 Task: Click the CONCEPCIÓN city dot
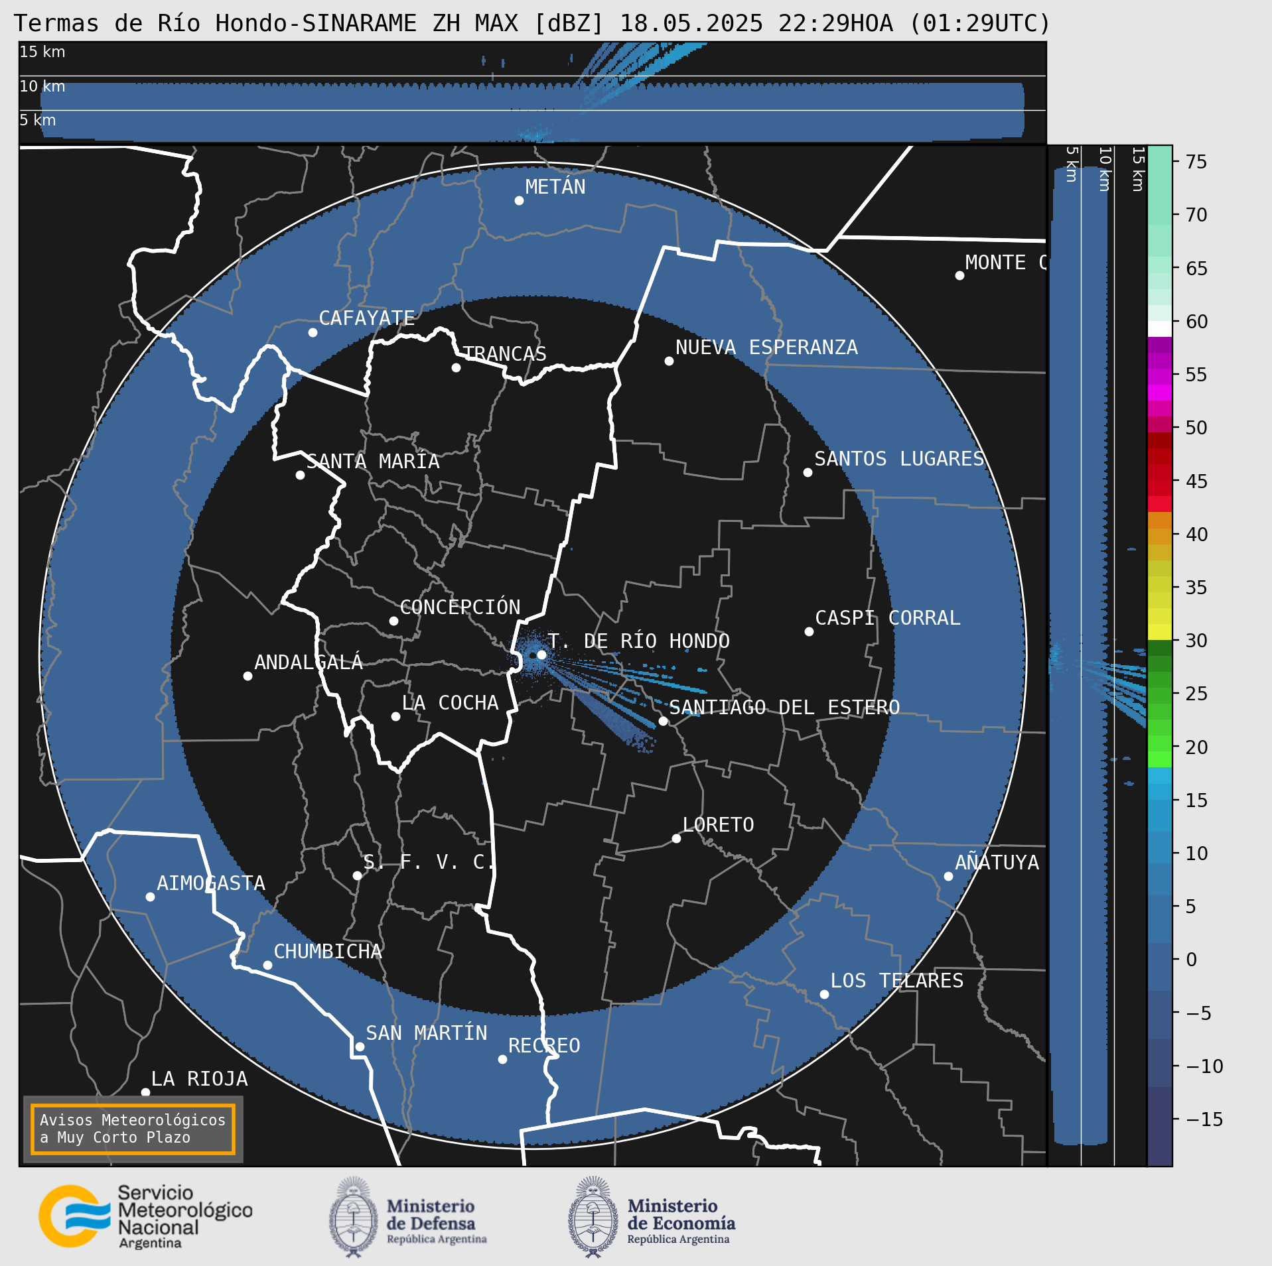click(x=393, y=621)
